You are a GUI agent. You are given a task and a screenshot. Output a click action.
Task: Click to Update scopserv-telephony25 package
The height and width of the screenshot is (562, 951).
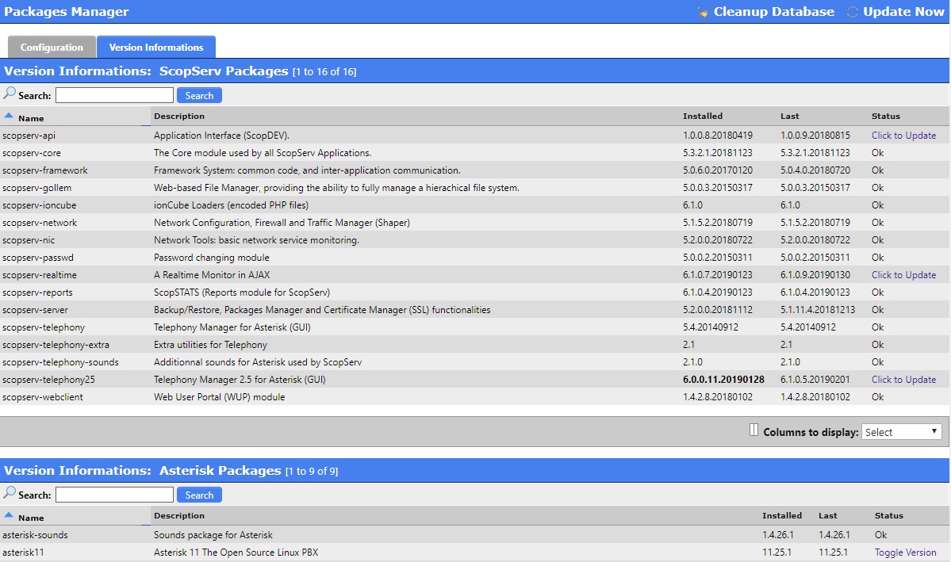903,380
